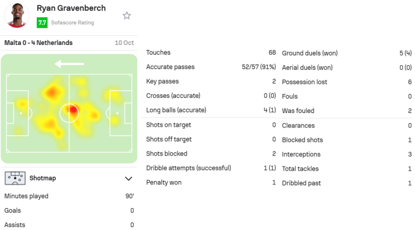Click the Shotmap goal icon
Screen dimensions: 415x230
pyautogui.click(x=15, y=178)
